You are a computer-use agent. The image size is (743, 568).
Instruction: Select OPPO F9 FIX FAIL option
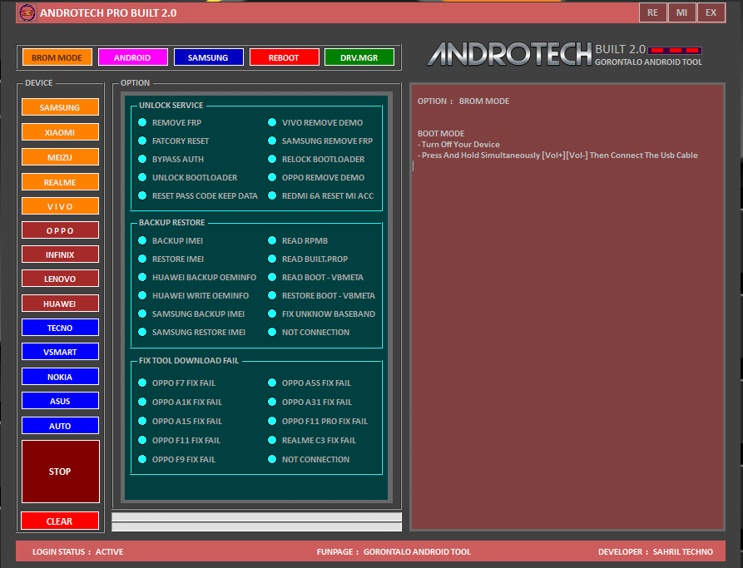click(x=176, y=459)
